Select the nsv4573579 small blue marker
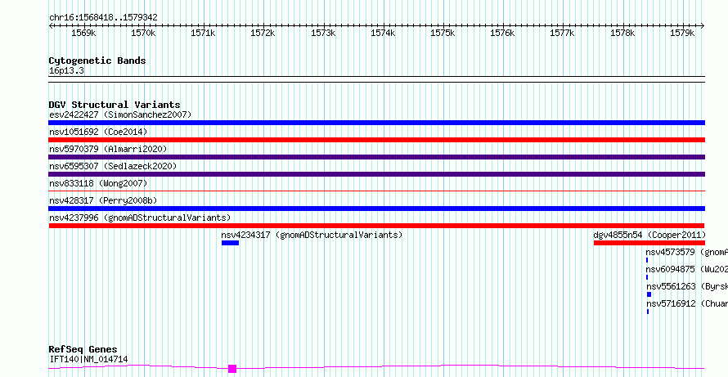 pyautogui.click(x=647, y=260)
